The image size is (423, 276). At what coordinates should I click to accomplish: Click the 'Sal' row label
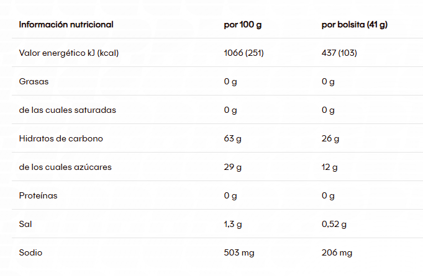pyautogui.click(x=25, y=224)
